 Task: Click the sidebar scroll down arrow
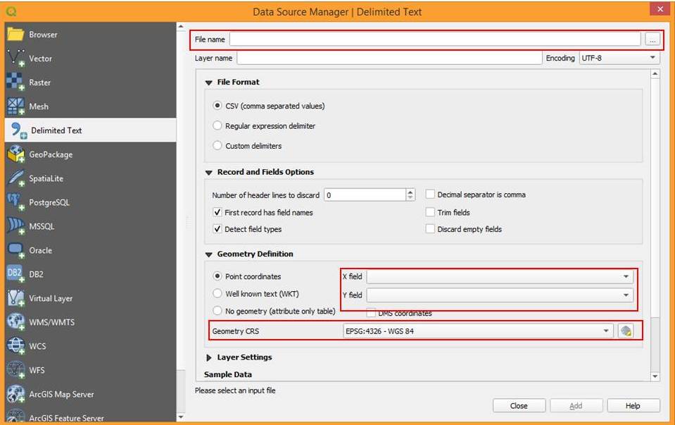(x=181, y=417)
